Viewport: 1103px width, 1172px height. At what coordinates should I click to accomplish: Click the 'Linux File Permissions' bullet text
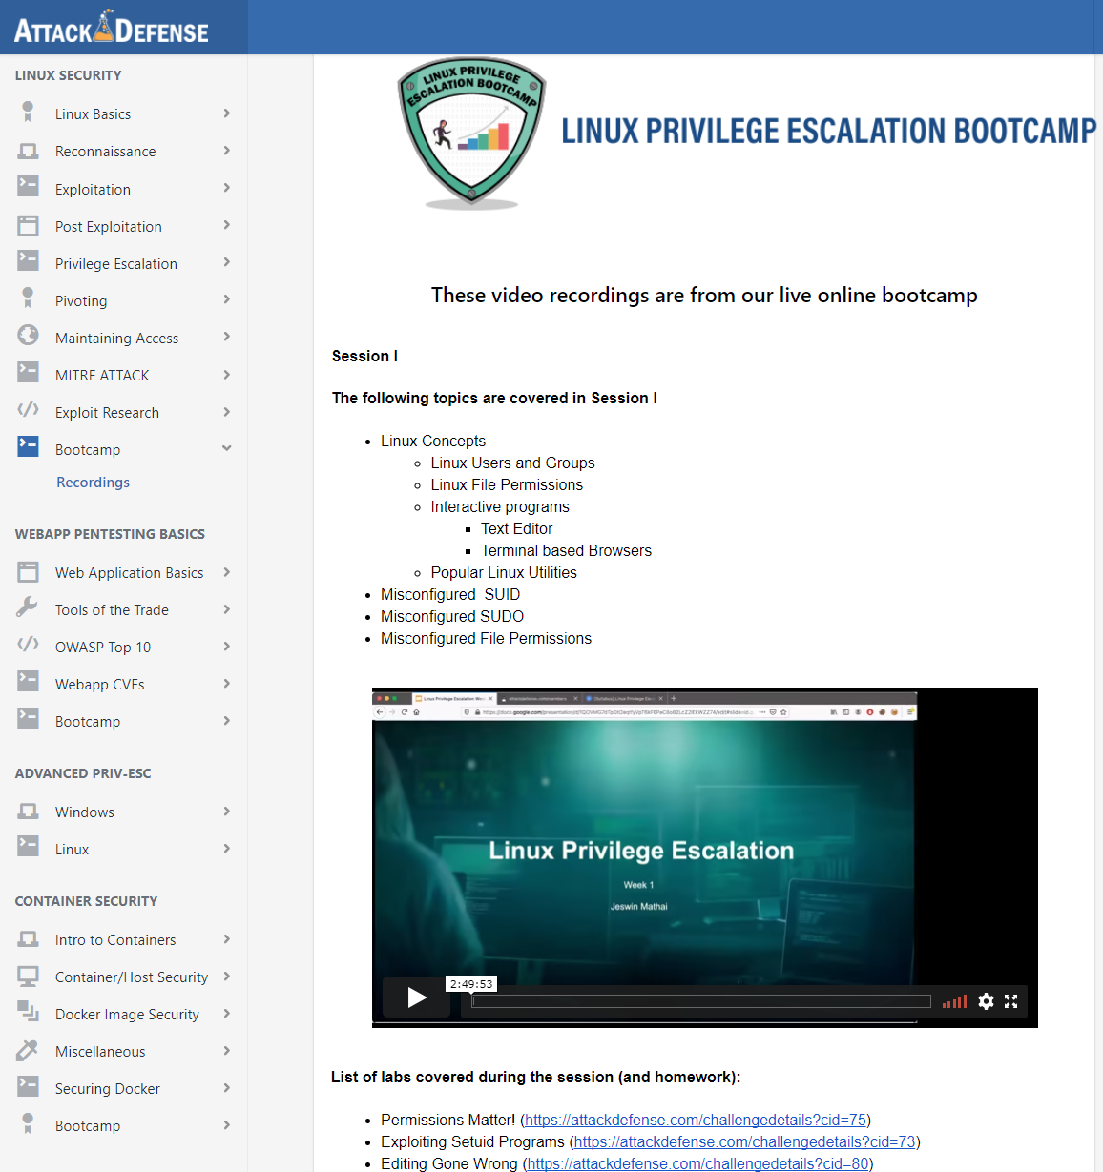pos(507,484)
